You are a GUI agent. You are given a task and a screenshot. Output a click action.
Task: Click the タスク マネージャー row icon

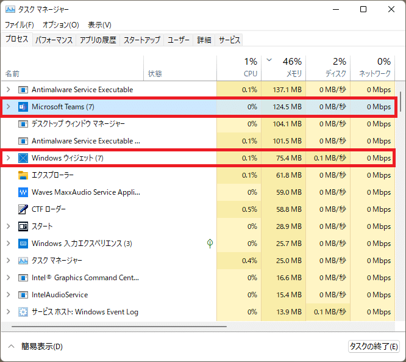23,261
